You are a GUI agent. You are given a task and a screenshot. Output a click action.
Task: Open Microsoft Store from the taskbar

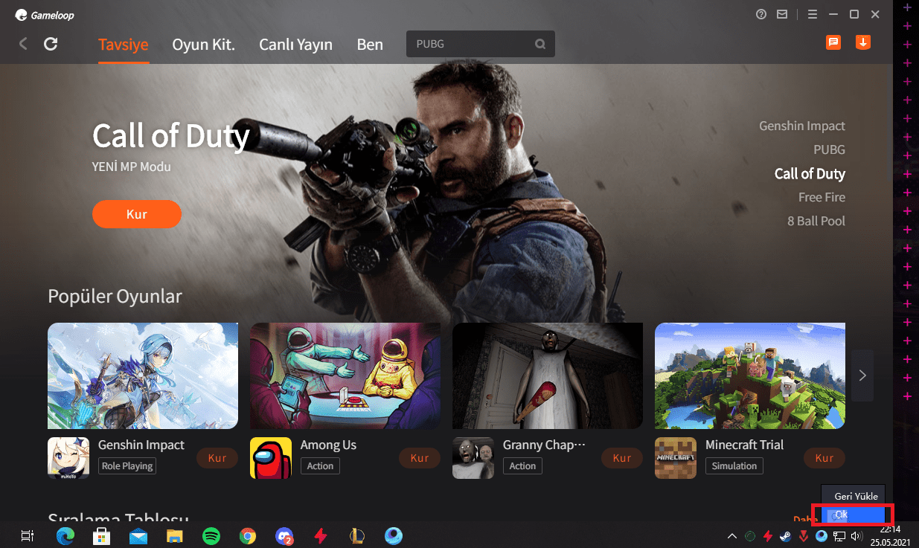tap(102, 535)
